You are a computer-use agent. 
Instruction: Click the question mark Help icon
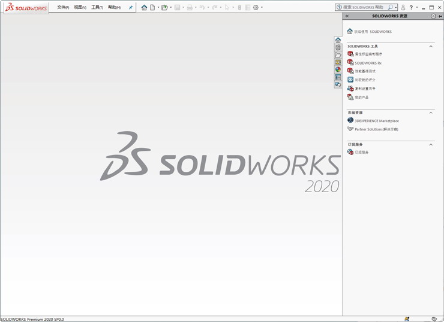411,8
